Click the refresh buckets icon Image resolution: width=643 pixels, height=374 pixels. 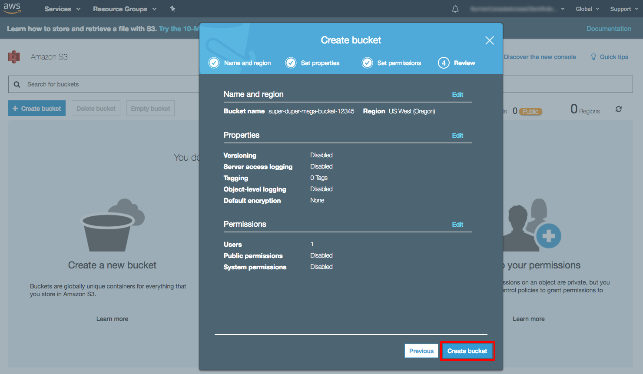click(619, 109)
